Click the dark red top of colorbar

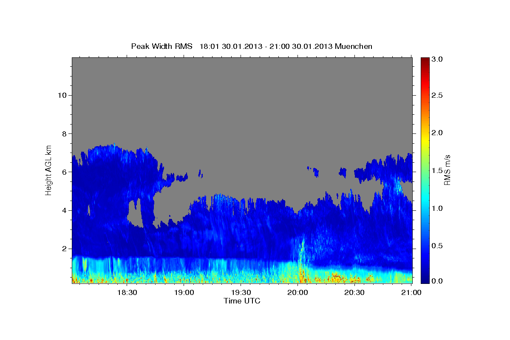tap(425, 60)
